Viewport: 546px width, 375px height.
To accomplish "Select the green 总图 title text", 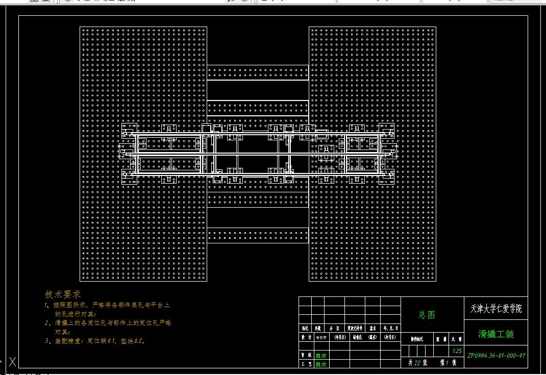I will (x=427, y=315).
